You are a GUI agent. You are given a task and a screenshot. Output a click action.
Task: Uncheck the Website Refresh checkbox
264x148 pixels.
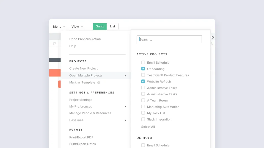pos(143,81)
